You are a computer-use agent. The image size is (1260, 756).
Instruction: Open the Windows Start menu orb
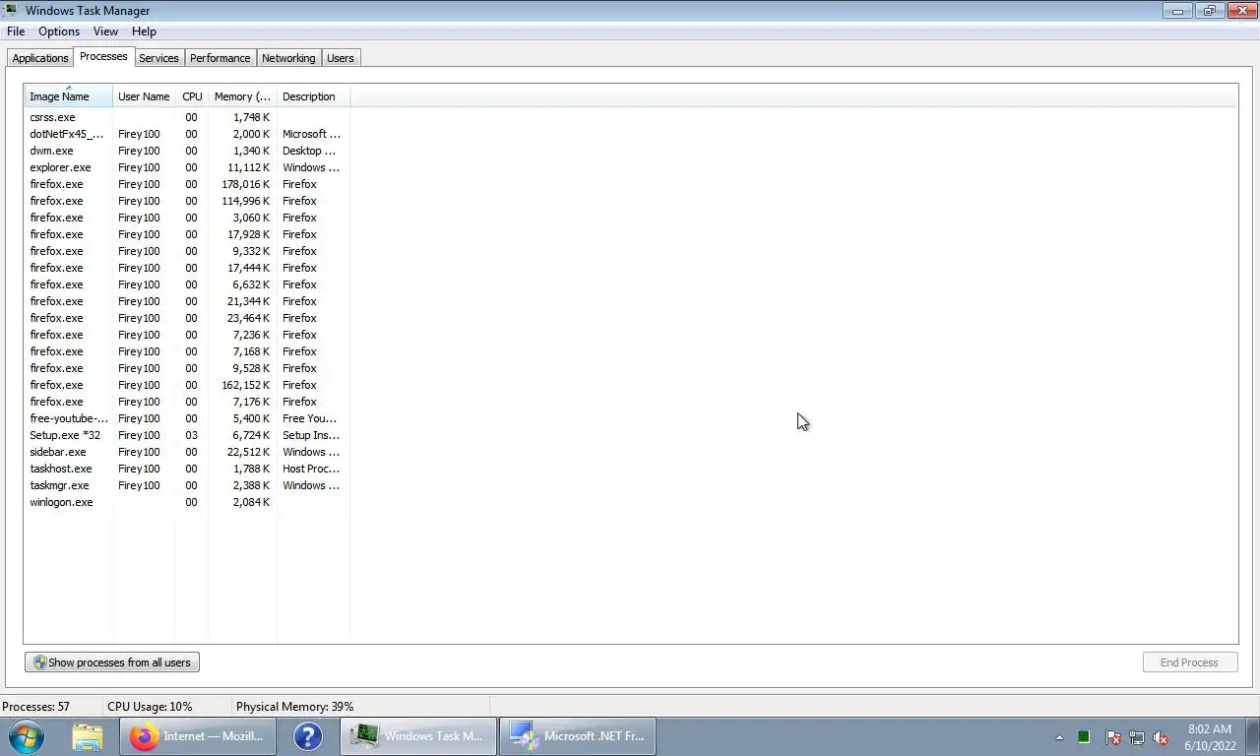pyautogui.click(x=27, y=736)
